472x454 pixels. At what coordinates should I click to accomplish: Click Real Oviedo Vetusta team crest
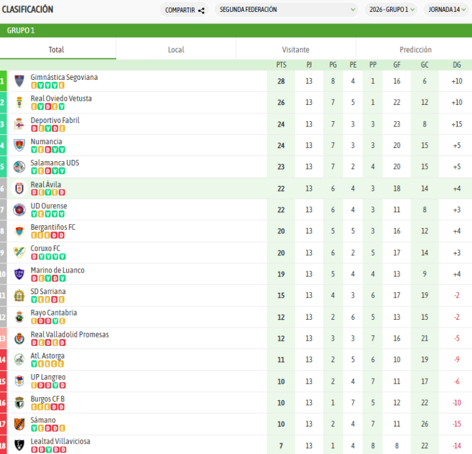tap(19, 102)
